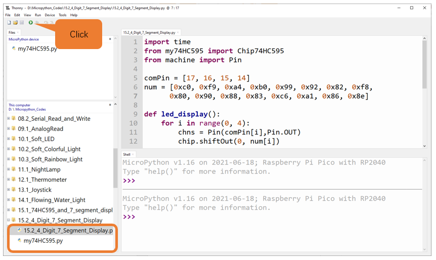Viewport: 436px width, 260px height.
Task: Click folder icon beside 15.2_4_Digit_7_Segment_Display
Action: pyautogui.click(x=13, y=220)
